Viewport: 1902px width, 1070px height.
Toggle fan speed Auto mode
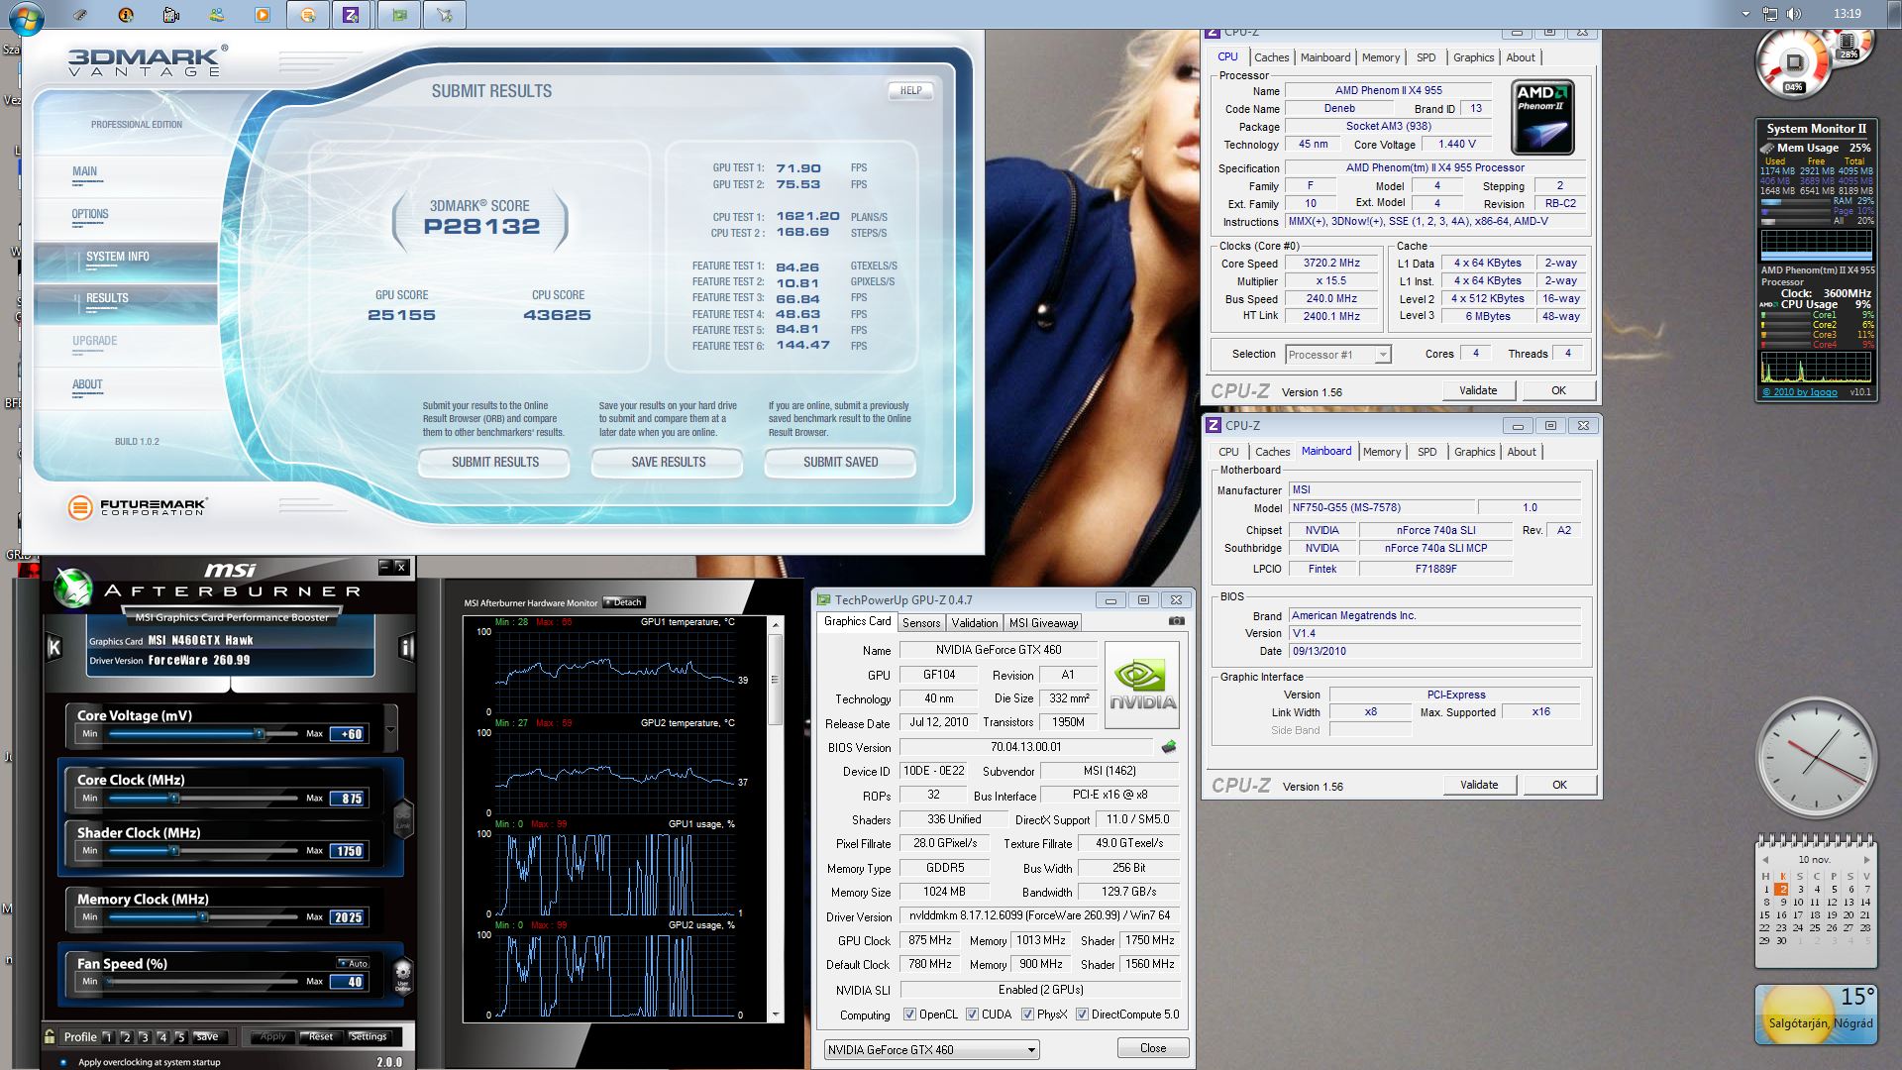tap(353, 963)
